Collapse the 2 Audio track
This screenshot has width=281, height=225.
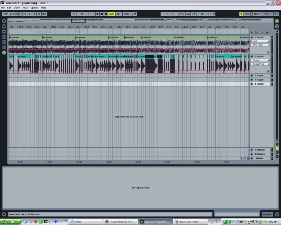click(x=252, y=56)
